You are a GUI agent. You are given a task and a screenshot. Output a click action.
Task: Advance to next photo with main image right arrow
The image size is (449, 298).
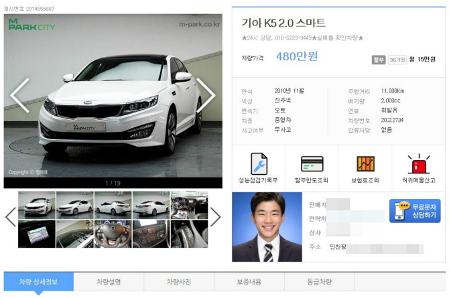pos(206,96)
